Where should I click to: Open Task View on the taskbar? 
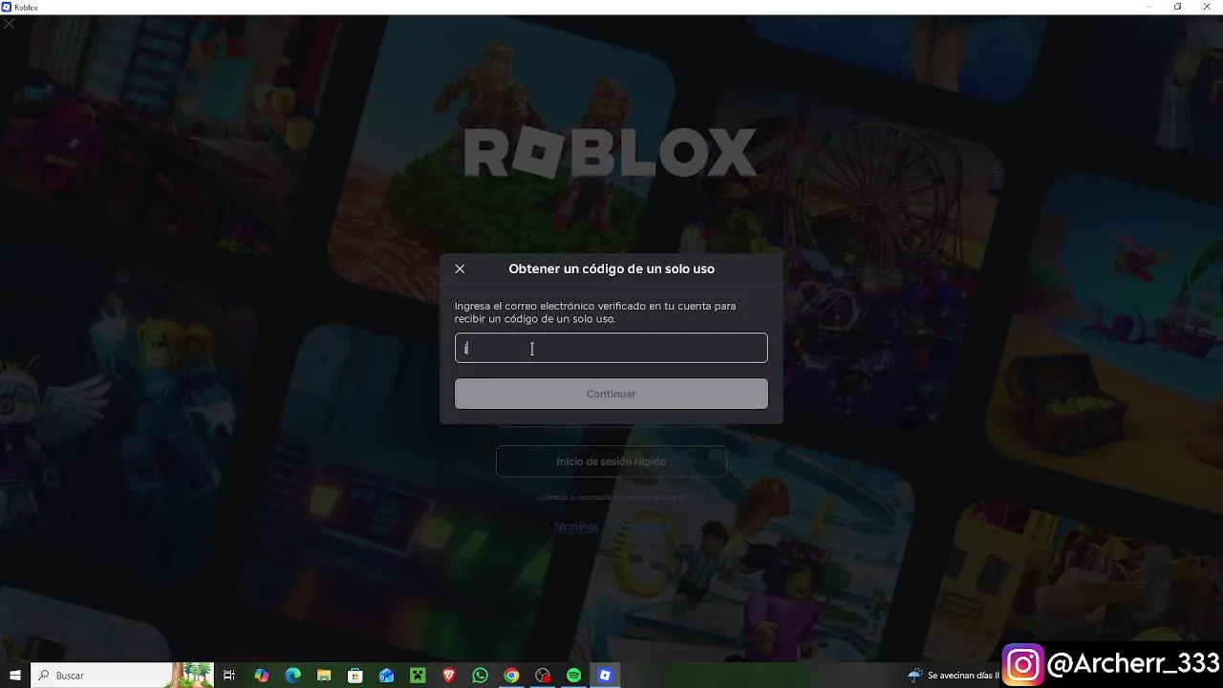(x=229, y=676)
